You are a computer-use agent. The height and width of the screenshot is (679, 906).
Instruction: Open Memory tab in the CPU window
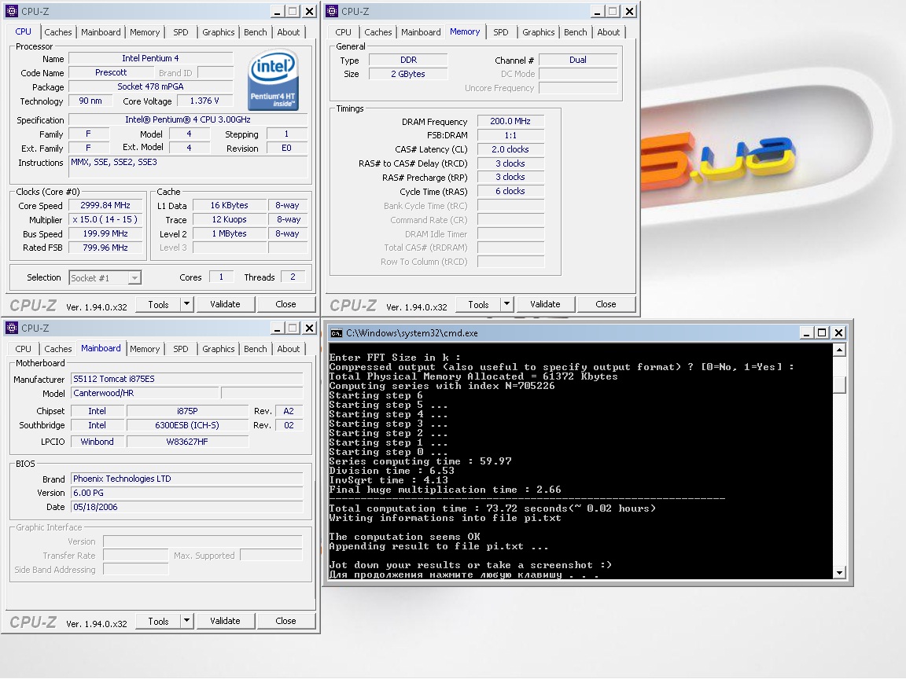pos(145,32)
